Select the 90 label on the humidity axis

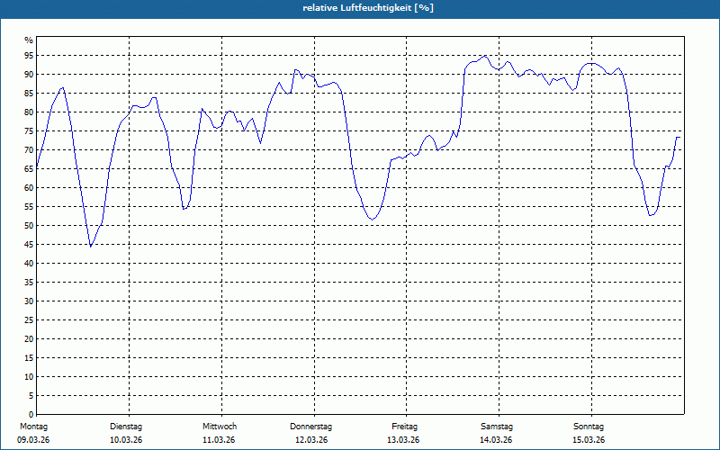pyautogui.click(x=29, y=75)
